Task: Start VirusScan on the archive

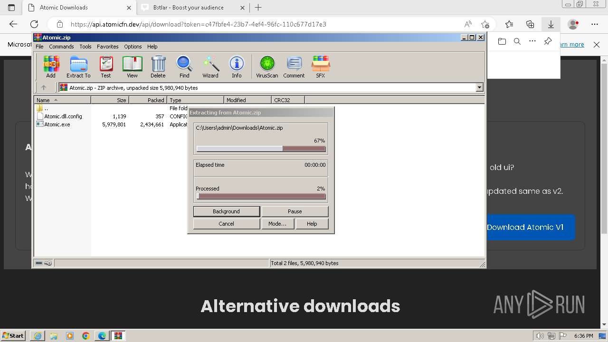Action: [x=267, y=67]
